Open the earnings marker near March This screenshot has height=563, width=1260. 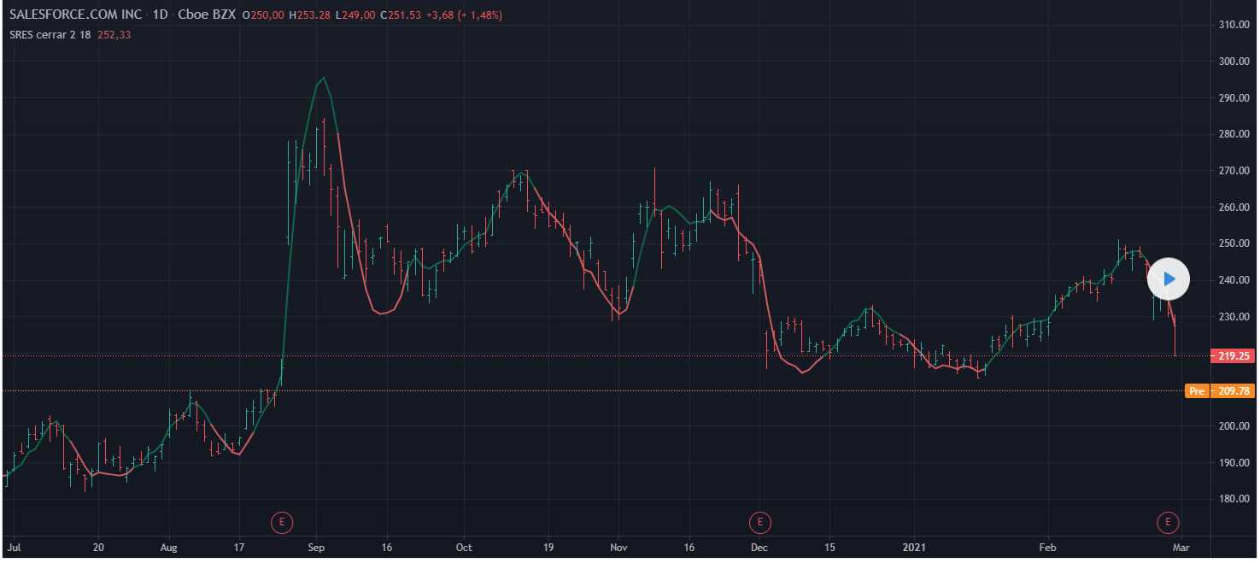[x=1167, y=521]
